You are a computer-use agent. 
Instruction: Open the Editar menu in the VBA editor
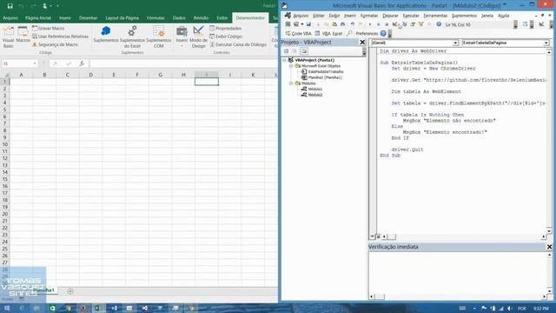(x=319, y=16)
